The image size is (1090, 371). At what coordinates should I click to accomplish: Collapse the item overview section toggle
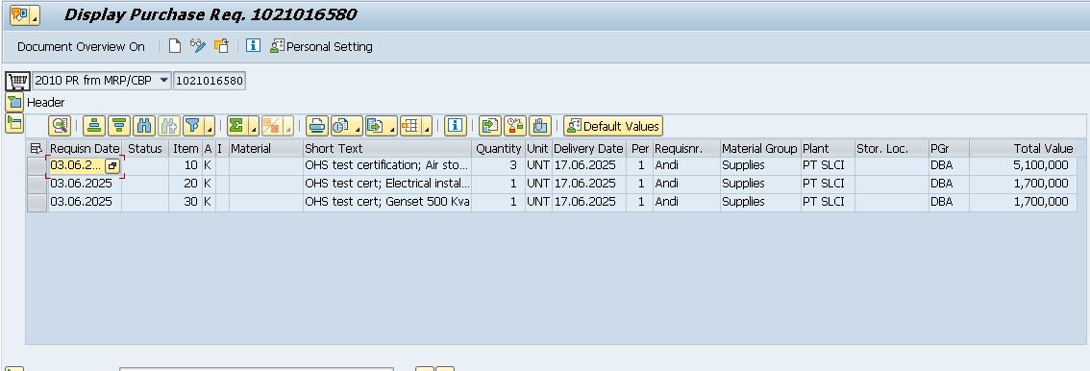coord(13,124)
